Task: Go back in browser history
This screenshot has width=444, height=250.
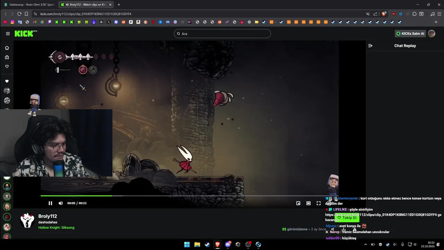Action: point(5,14)
